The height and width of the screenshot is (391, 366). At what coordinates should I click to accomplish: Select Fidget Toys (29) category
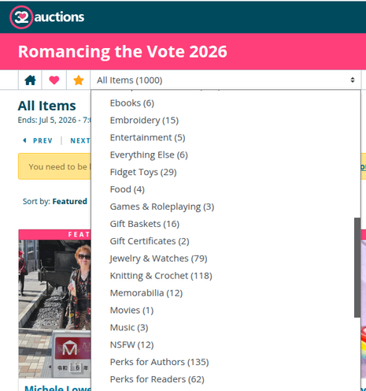143,172
